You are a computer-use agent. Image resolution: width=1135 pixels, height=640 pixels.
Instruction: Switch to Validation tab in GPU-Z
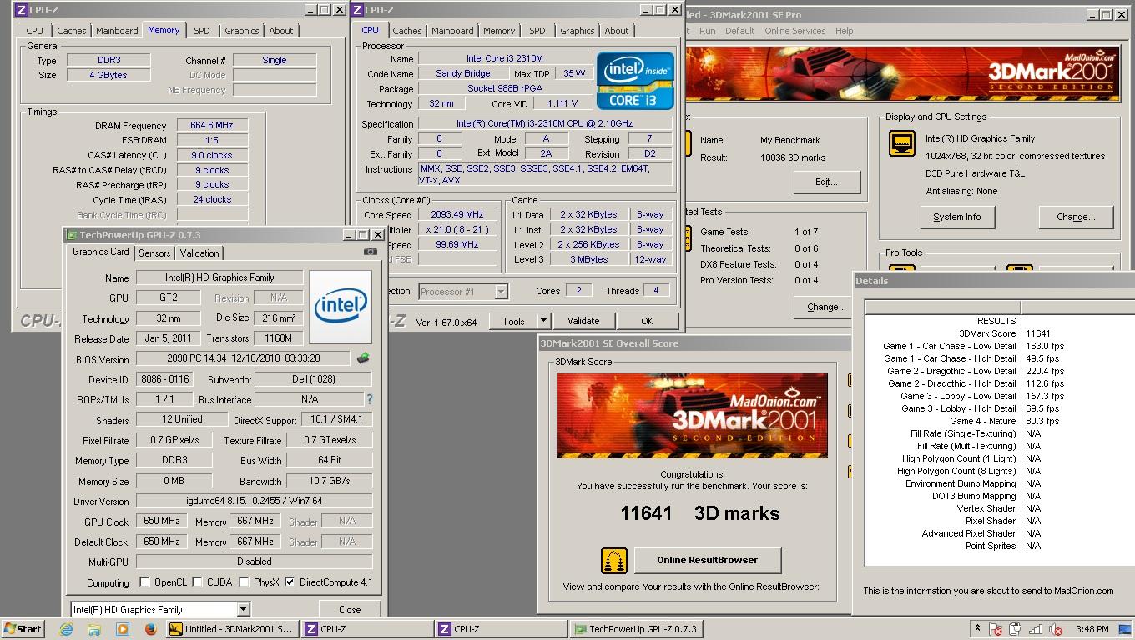[199, 253]
